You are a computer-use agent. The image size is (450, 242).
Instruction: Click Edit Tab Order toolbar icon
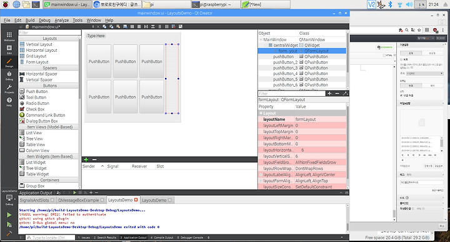[x=125, y=26]
